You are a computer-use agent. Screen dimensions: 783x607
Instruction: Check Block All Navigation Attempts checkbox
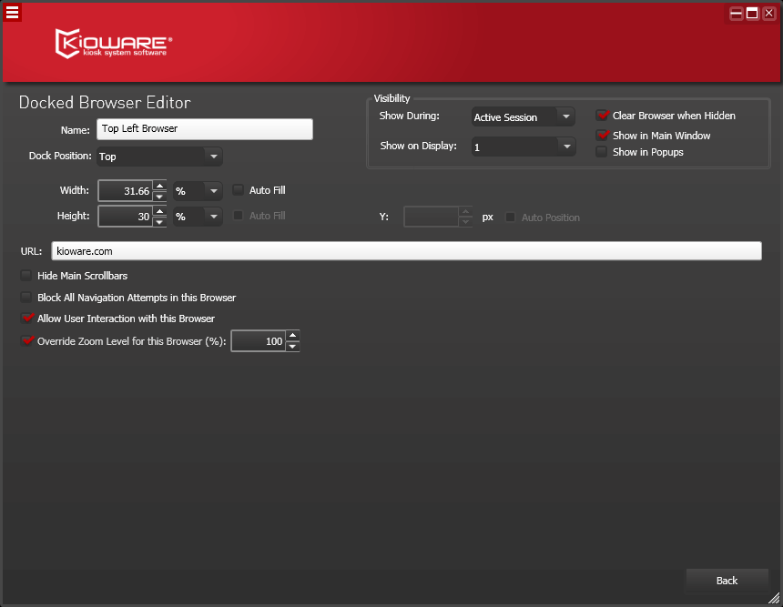(26, 298)
